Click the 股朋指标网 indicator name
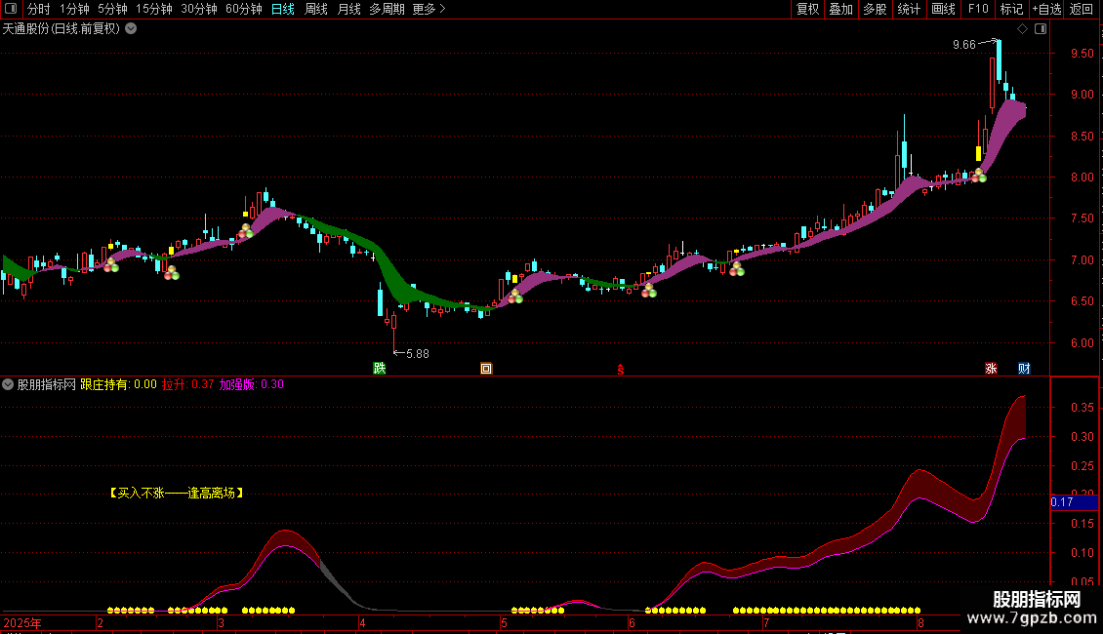This screenshot has width=1103, height=634. [47, 384]
